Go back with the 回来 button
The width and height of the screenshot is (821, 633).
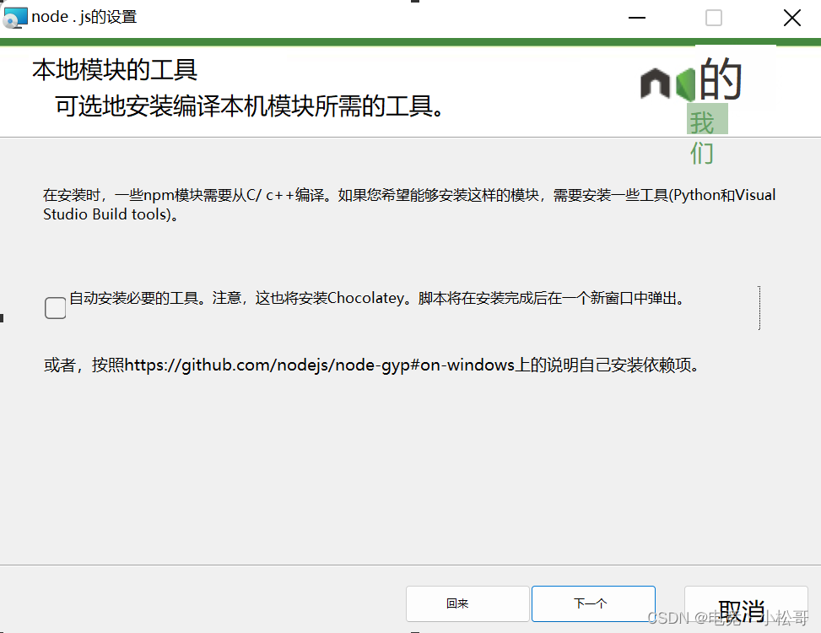point(467,603)
